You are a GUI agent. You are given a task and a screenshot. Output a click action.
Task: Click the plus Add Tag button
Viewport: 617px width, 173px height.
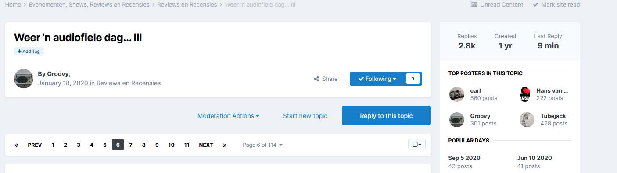click(x=29, y=51)
